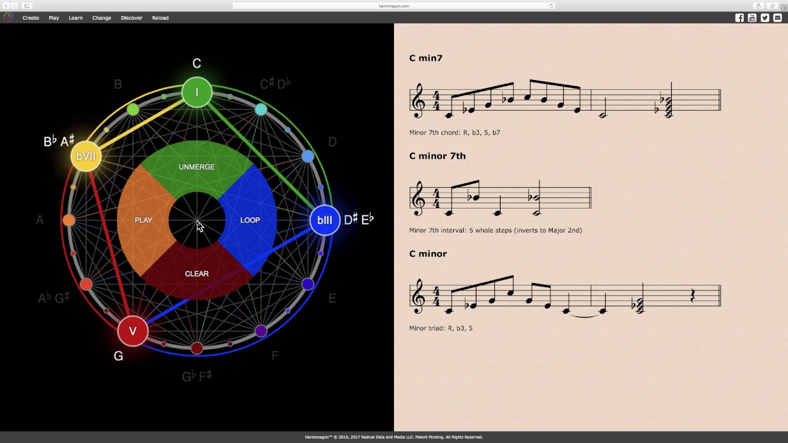Click the email envelope icon
This screenshot has height=443, width=788.
pos(778,18)
